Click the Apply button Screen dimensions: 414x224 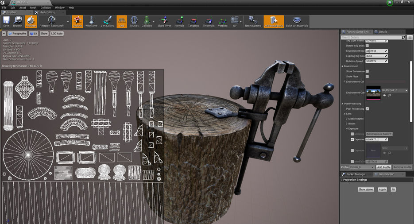click(x=382, y=189)
